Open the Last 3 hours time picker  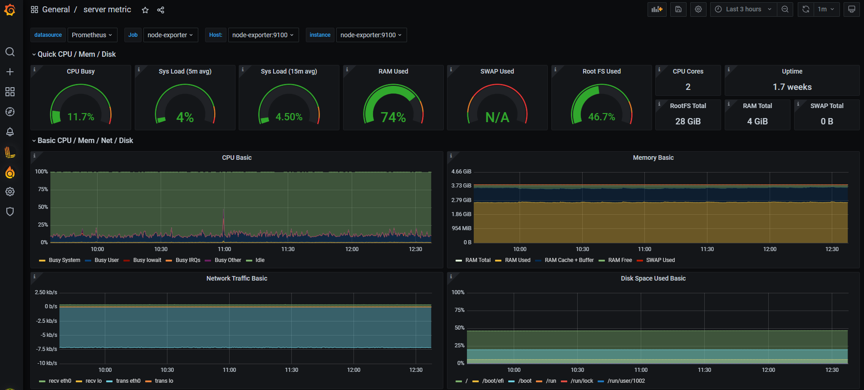pos(743,9)
